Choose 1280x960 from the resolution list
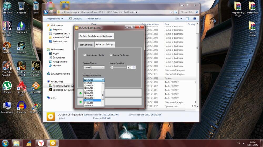The height and width of the screenshot is (147, 263). [x=93, y=96]
